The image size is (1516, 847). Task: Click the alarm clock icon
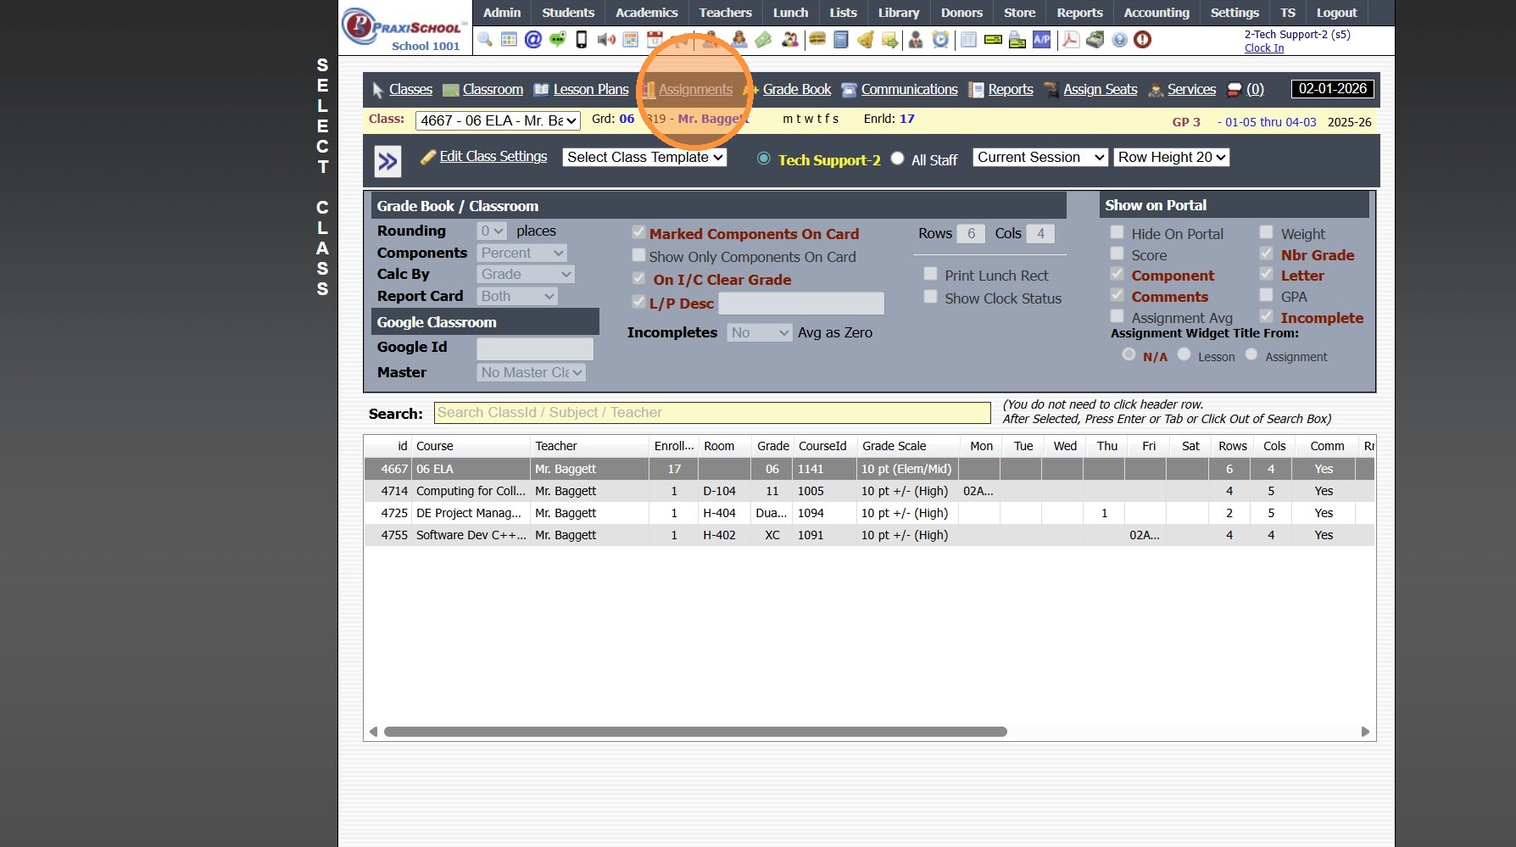point(940,40)
